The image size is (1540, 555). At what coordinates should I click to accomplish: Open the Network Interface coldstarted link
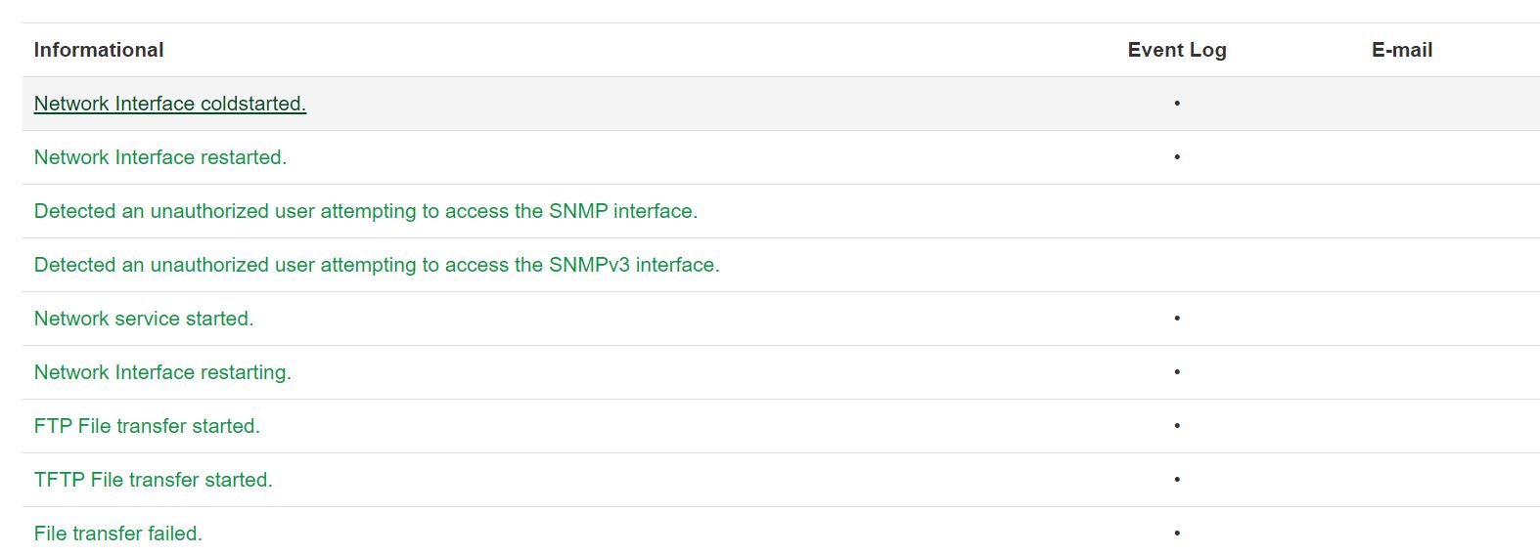(x=170, y=104)
